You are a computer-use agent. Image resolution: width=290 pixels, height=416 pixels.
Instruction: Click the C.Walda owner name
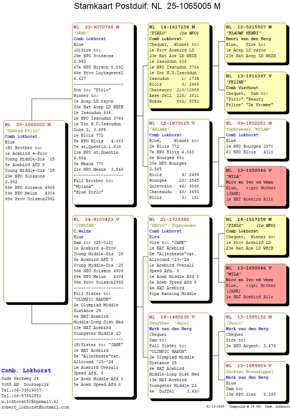point(82,231)
